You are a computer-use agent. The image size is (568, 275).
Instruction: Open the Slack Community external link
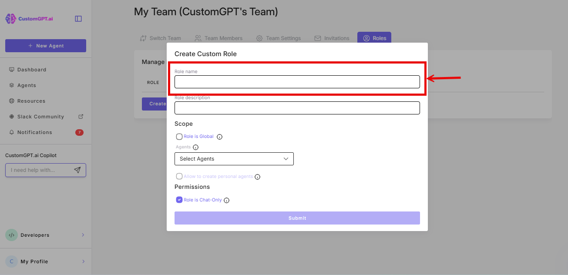click(x=41, y=116)
